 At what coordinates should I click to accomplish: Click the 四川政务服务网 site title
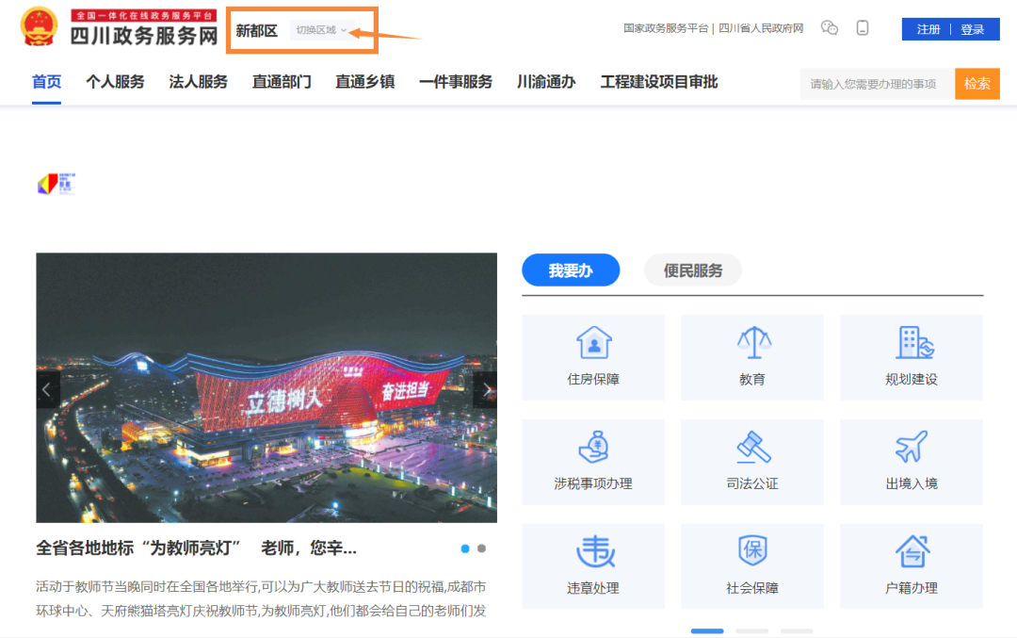point(144,36)
